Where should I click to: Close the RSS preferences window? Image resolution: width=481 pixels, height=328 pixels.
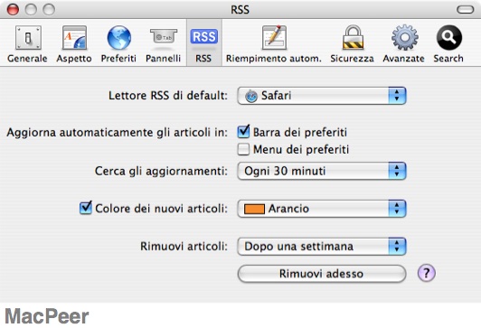point(13,10)
